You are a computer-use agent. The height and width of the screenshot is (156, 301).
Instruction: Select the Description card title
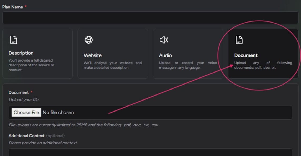(x=21, y=53)
